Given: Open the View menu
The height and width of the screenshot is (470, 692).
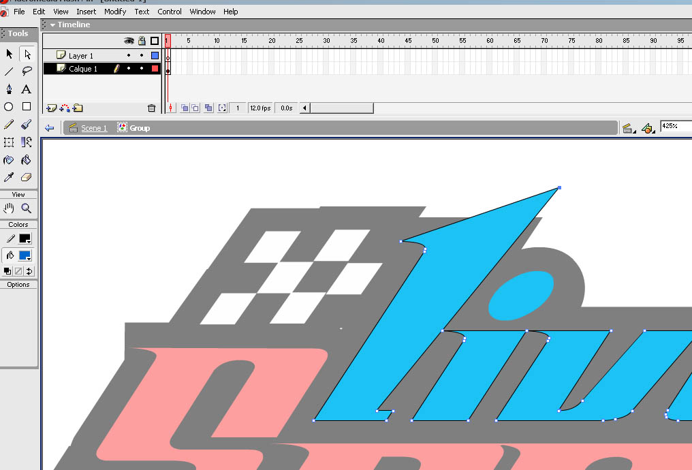Looking at the screenshot, I should point(61,12).
